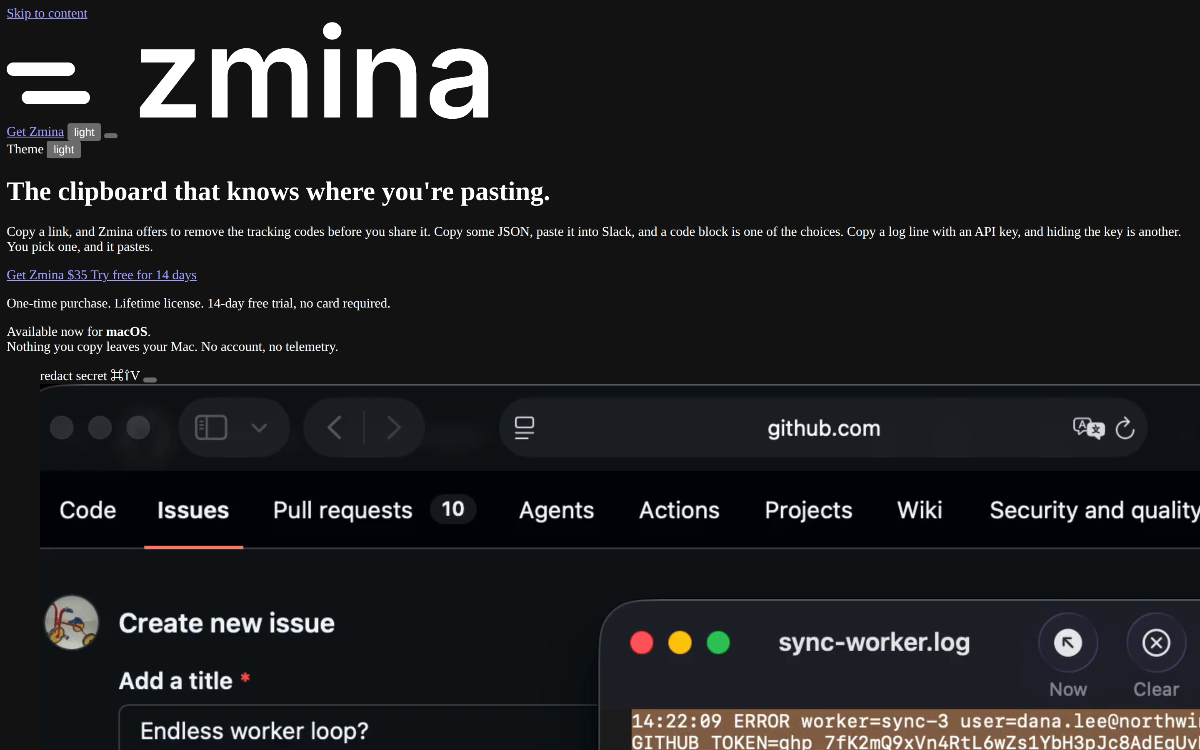Select the Issues tab
1200x750 pixels.
click(193, 510)
